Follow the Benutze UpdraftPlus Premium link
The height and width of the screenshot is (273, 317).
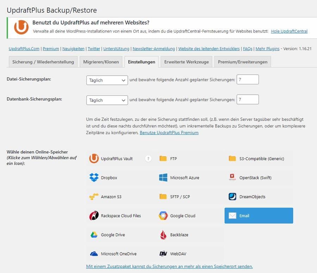pos(169,133)
